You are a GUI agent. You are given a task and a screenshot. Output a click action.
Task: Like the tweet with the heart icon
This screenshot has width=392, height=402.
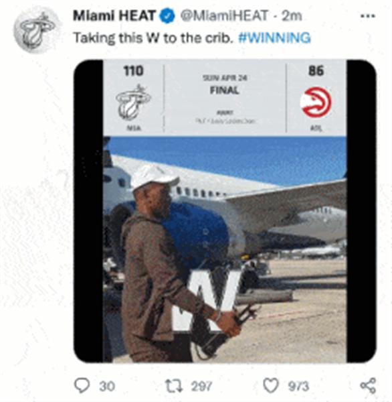click(271, 386)
